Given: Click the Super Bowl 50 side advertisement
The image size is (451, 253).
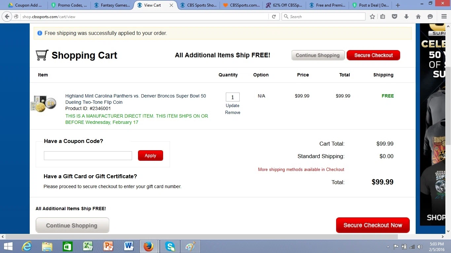Looking at the screenshot, I should (x=432, y=124).
